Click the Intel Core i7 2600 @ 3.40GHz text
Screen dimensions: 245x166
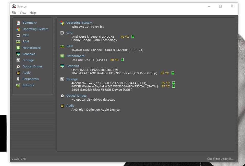point(93,37)
